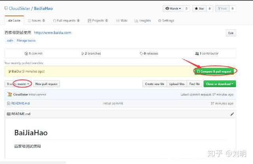The image size is (253, 164).
Task: Expand the Branch: master dropdown
Action: tap(18, 84)
